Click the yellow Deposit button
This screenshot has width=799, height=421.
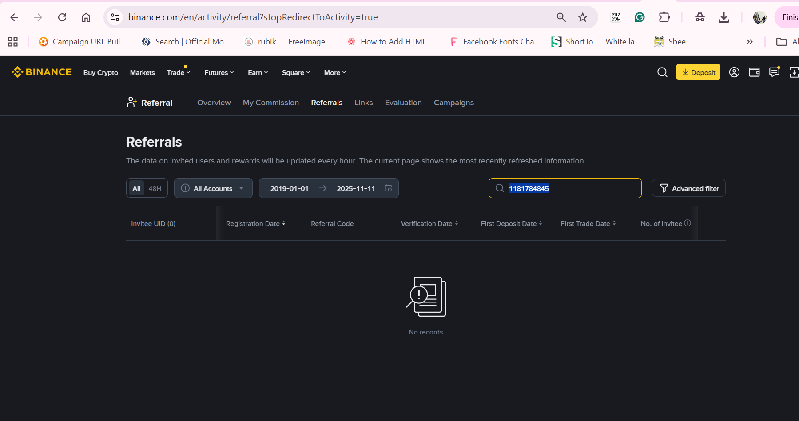[698, 72]
